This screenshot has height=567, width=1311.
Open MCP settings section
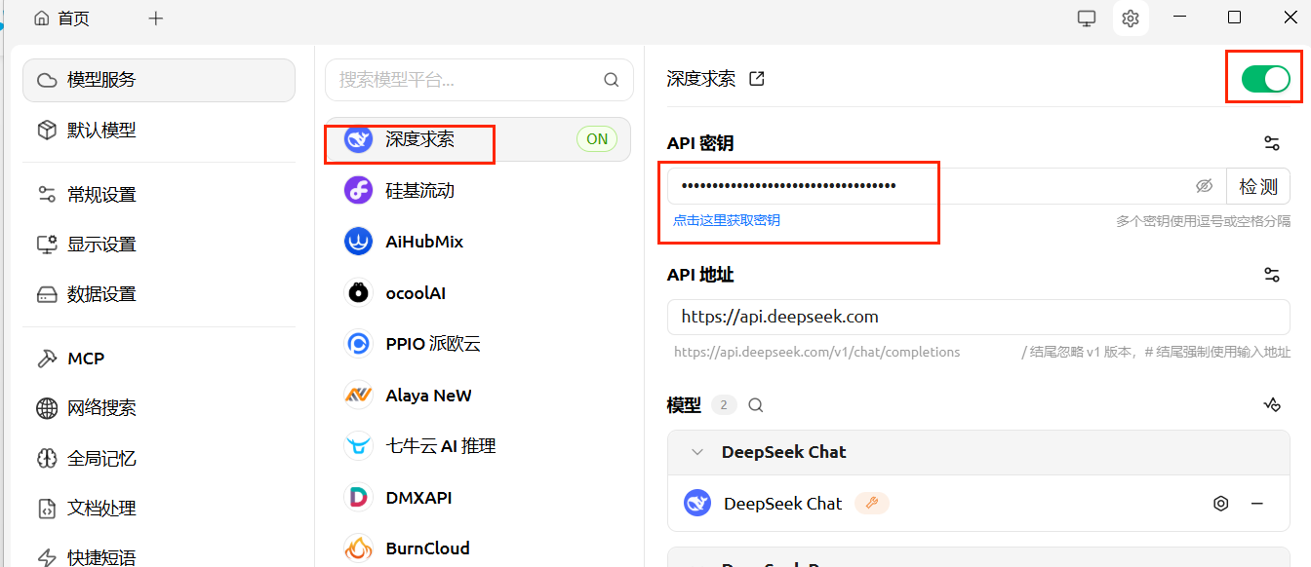pos(159,359)
